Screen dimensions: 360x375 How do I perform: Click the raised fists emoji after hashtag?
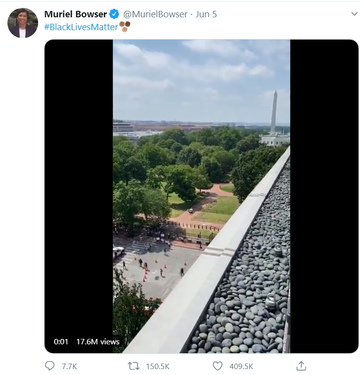(125, 26)
